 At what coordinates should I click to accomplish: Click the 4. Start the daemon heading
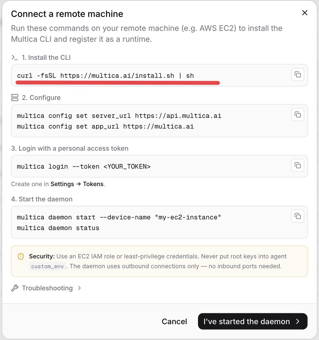(42, 199)
